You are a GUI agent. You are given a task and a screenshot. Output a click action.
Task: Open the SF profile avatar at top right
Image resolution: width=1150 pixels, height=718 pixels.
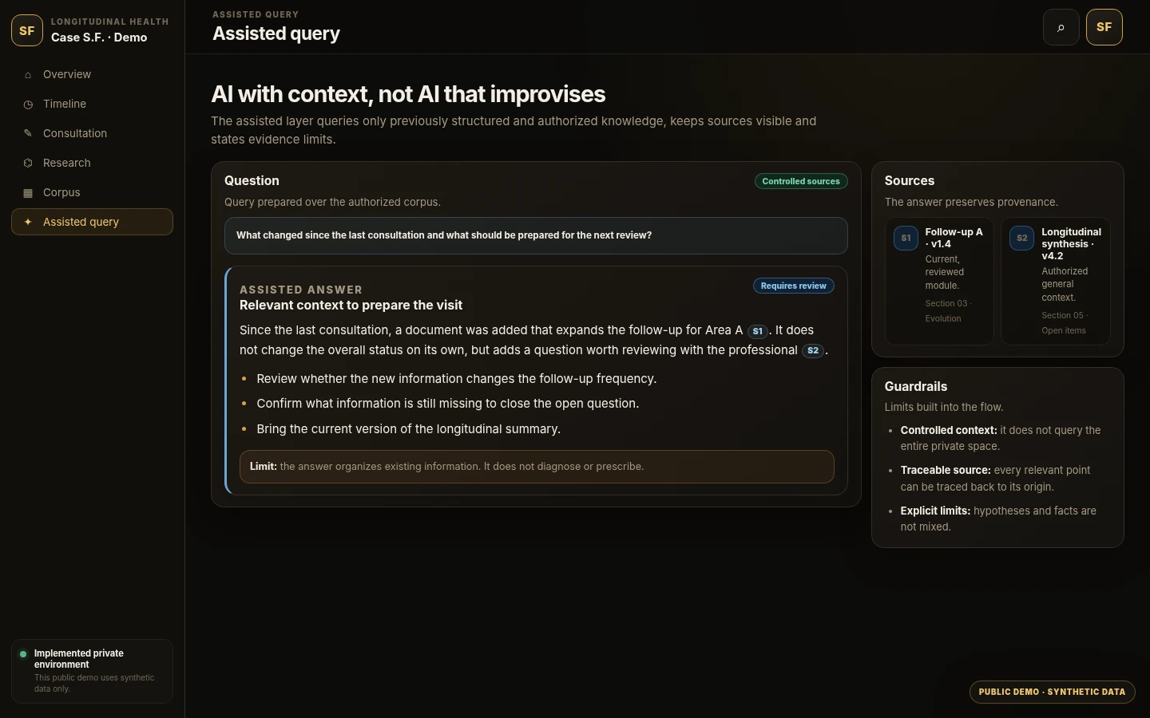pyautogui.click(x=1104, y=27)
